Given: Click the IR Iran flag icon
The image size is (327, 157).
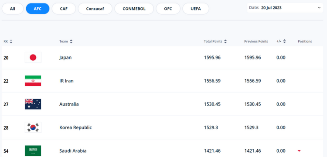Looking at the screenshot, I should pyautogui.click(x=33, y=81).
